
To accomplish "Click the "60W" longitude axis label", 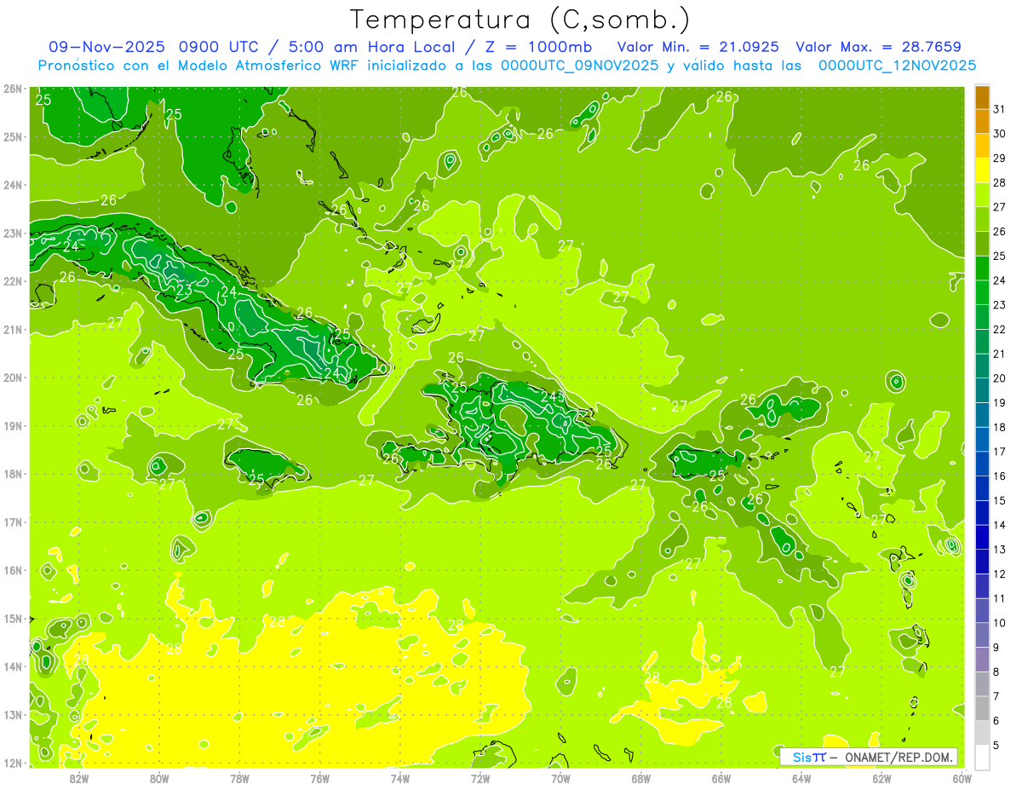I will [962, 778].
